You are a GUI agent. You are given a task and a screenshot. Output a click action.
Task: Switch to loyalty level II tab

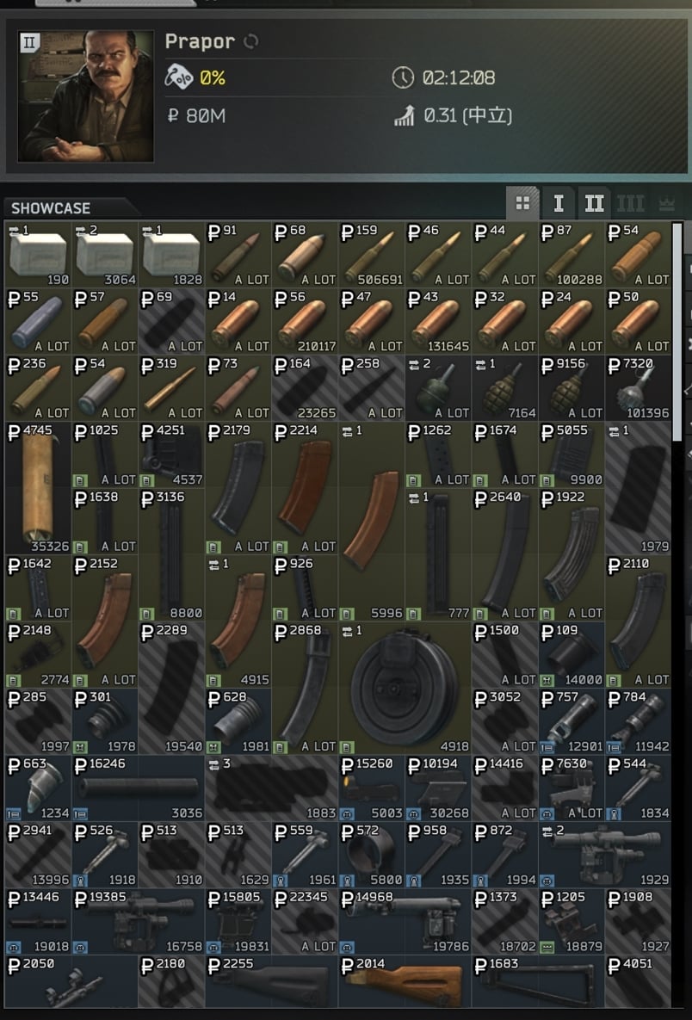(x=594, y=204)
